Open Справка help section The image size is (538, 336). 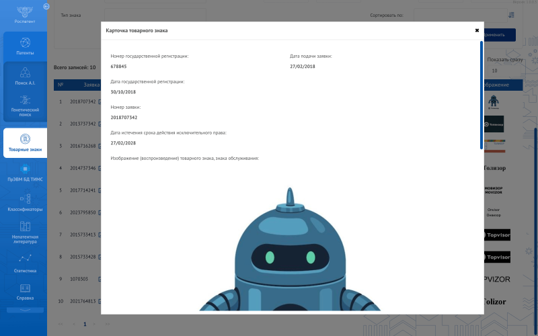[x=25, y=292]
